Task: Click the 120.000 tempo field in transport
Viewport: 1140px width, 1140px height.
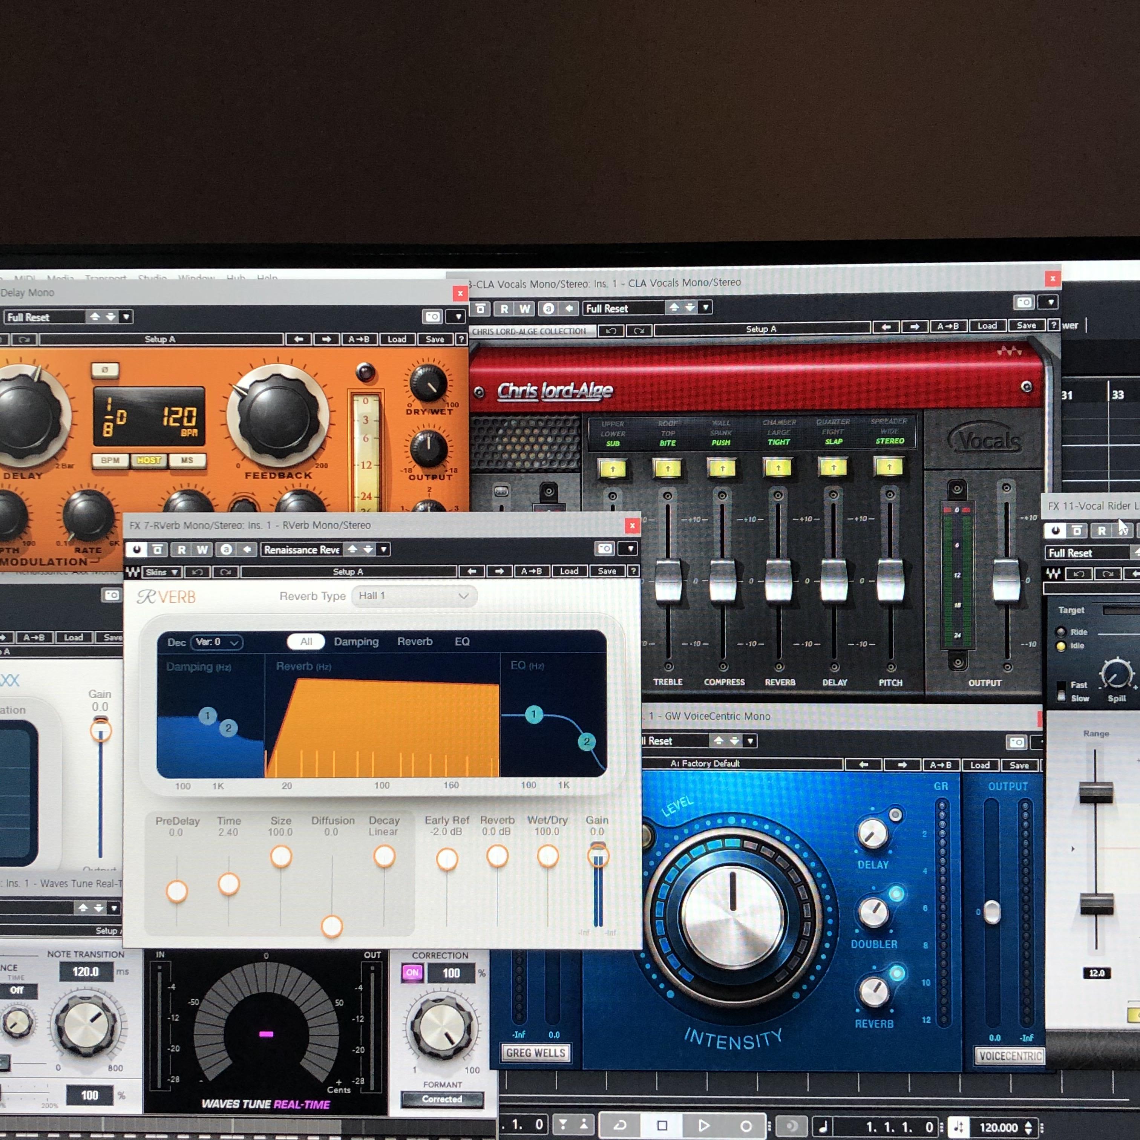Action: (x=998, y=1128)
